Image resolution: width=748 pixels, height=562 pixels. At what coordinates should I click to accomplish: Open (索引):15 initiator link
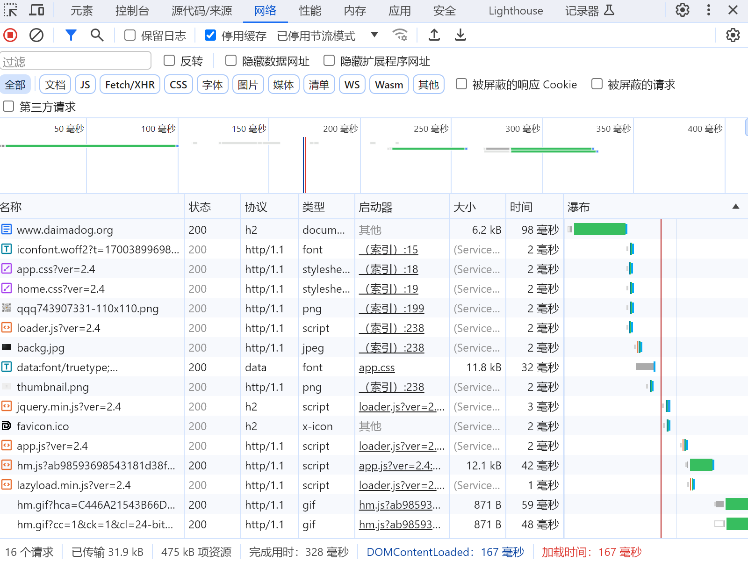click(x=388, y=250)
